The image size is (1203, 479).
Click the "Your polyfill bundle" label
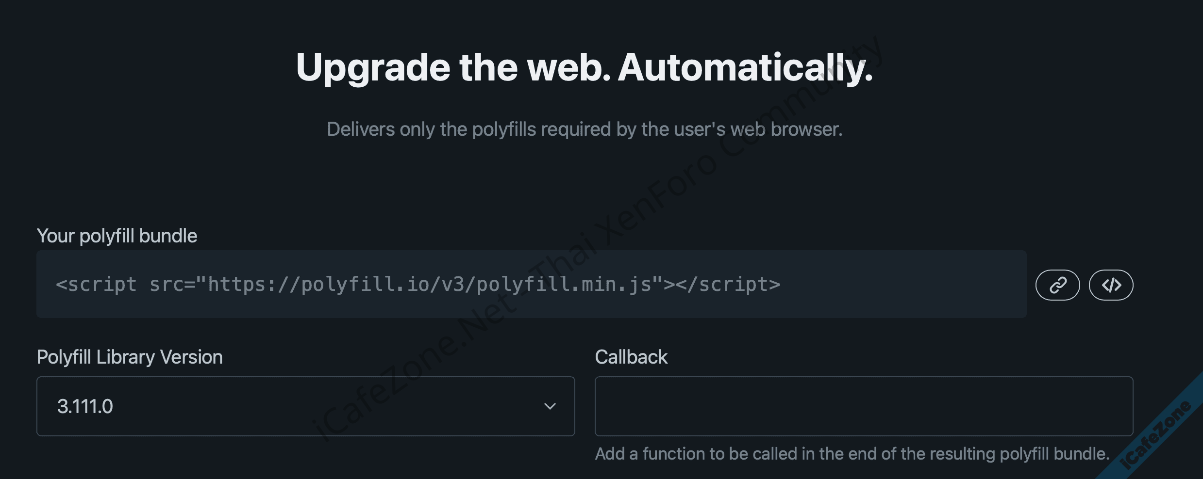click(117, 236)
